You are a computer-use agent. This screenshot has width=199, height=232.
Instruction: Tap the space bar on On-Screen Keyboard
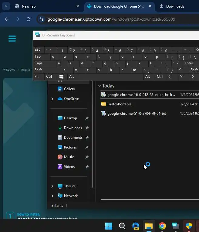point(111,77)
